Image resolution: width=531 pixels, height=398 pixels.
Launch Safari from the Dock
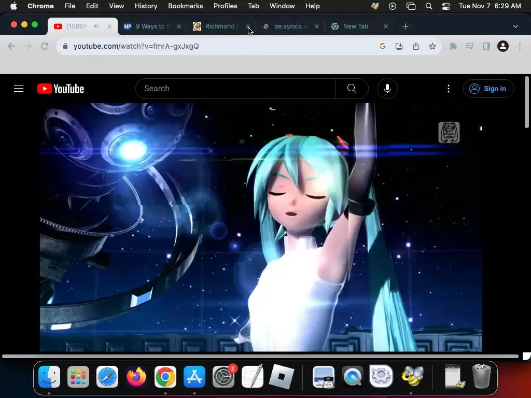coord(107,377)
